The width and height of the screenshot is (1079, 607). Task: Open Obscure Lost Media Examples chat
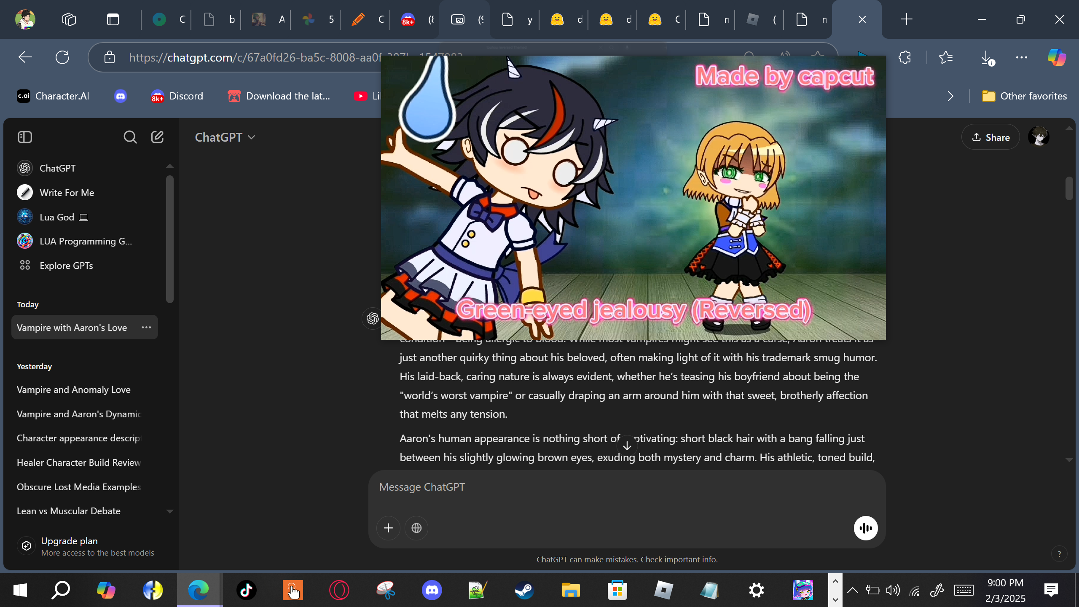click(x=79, y=487)
